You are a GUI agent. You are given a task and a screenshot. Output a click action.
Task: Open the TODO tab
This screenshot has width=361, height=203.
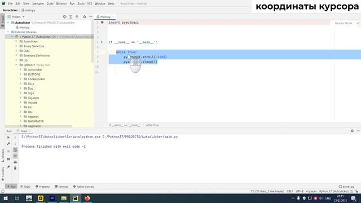(x=25, y=187)
